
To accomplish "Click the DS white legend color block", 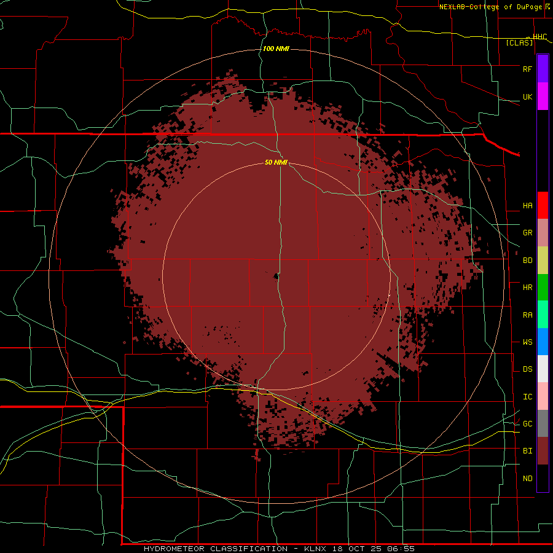I will (543, 369).
